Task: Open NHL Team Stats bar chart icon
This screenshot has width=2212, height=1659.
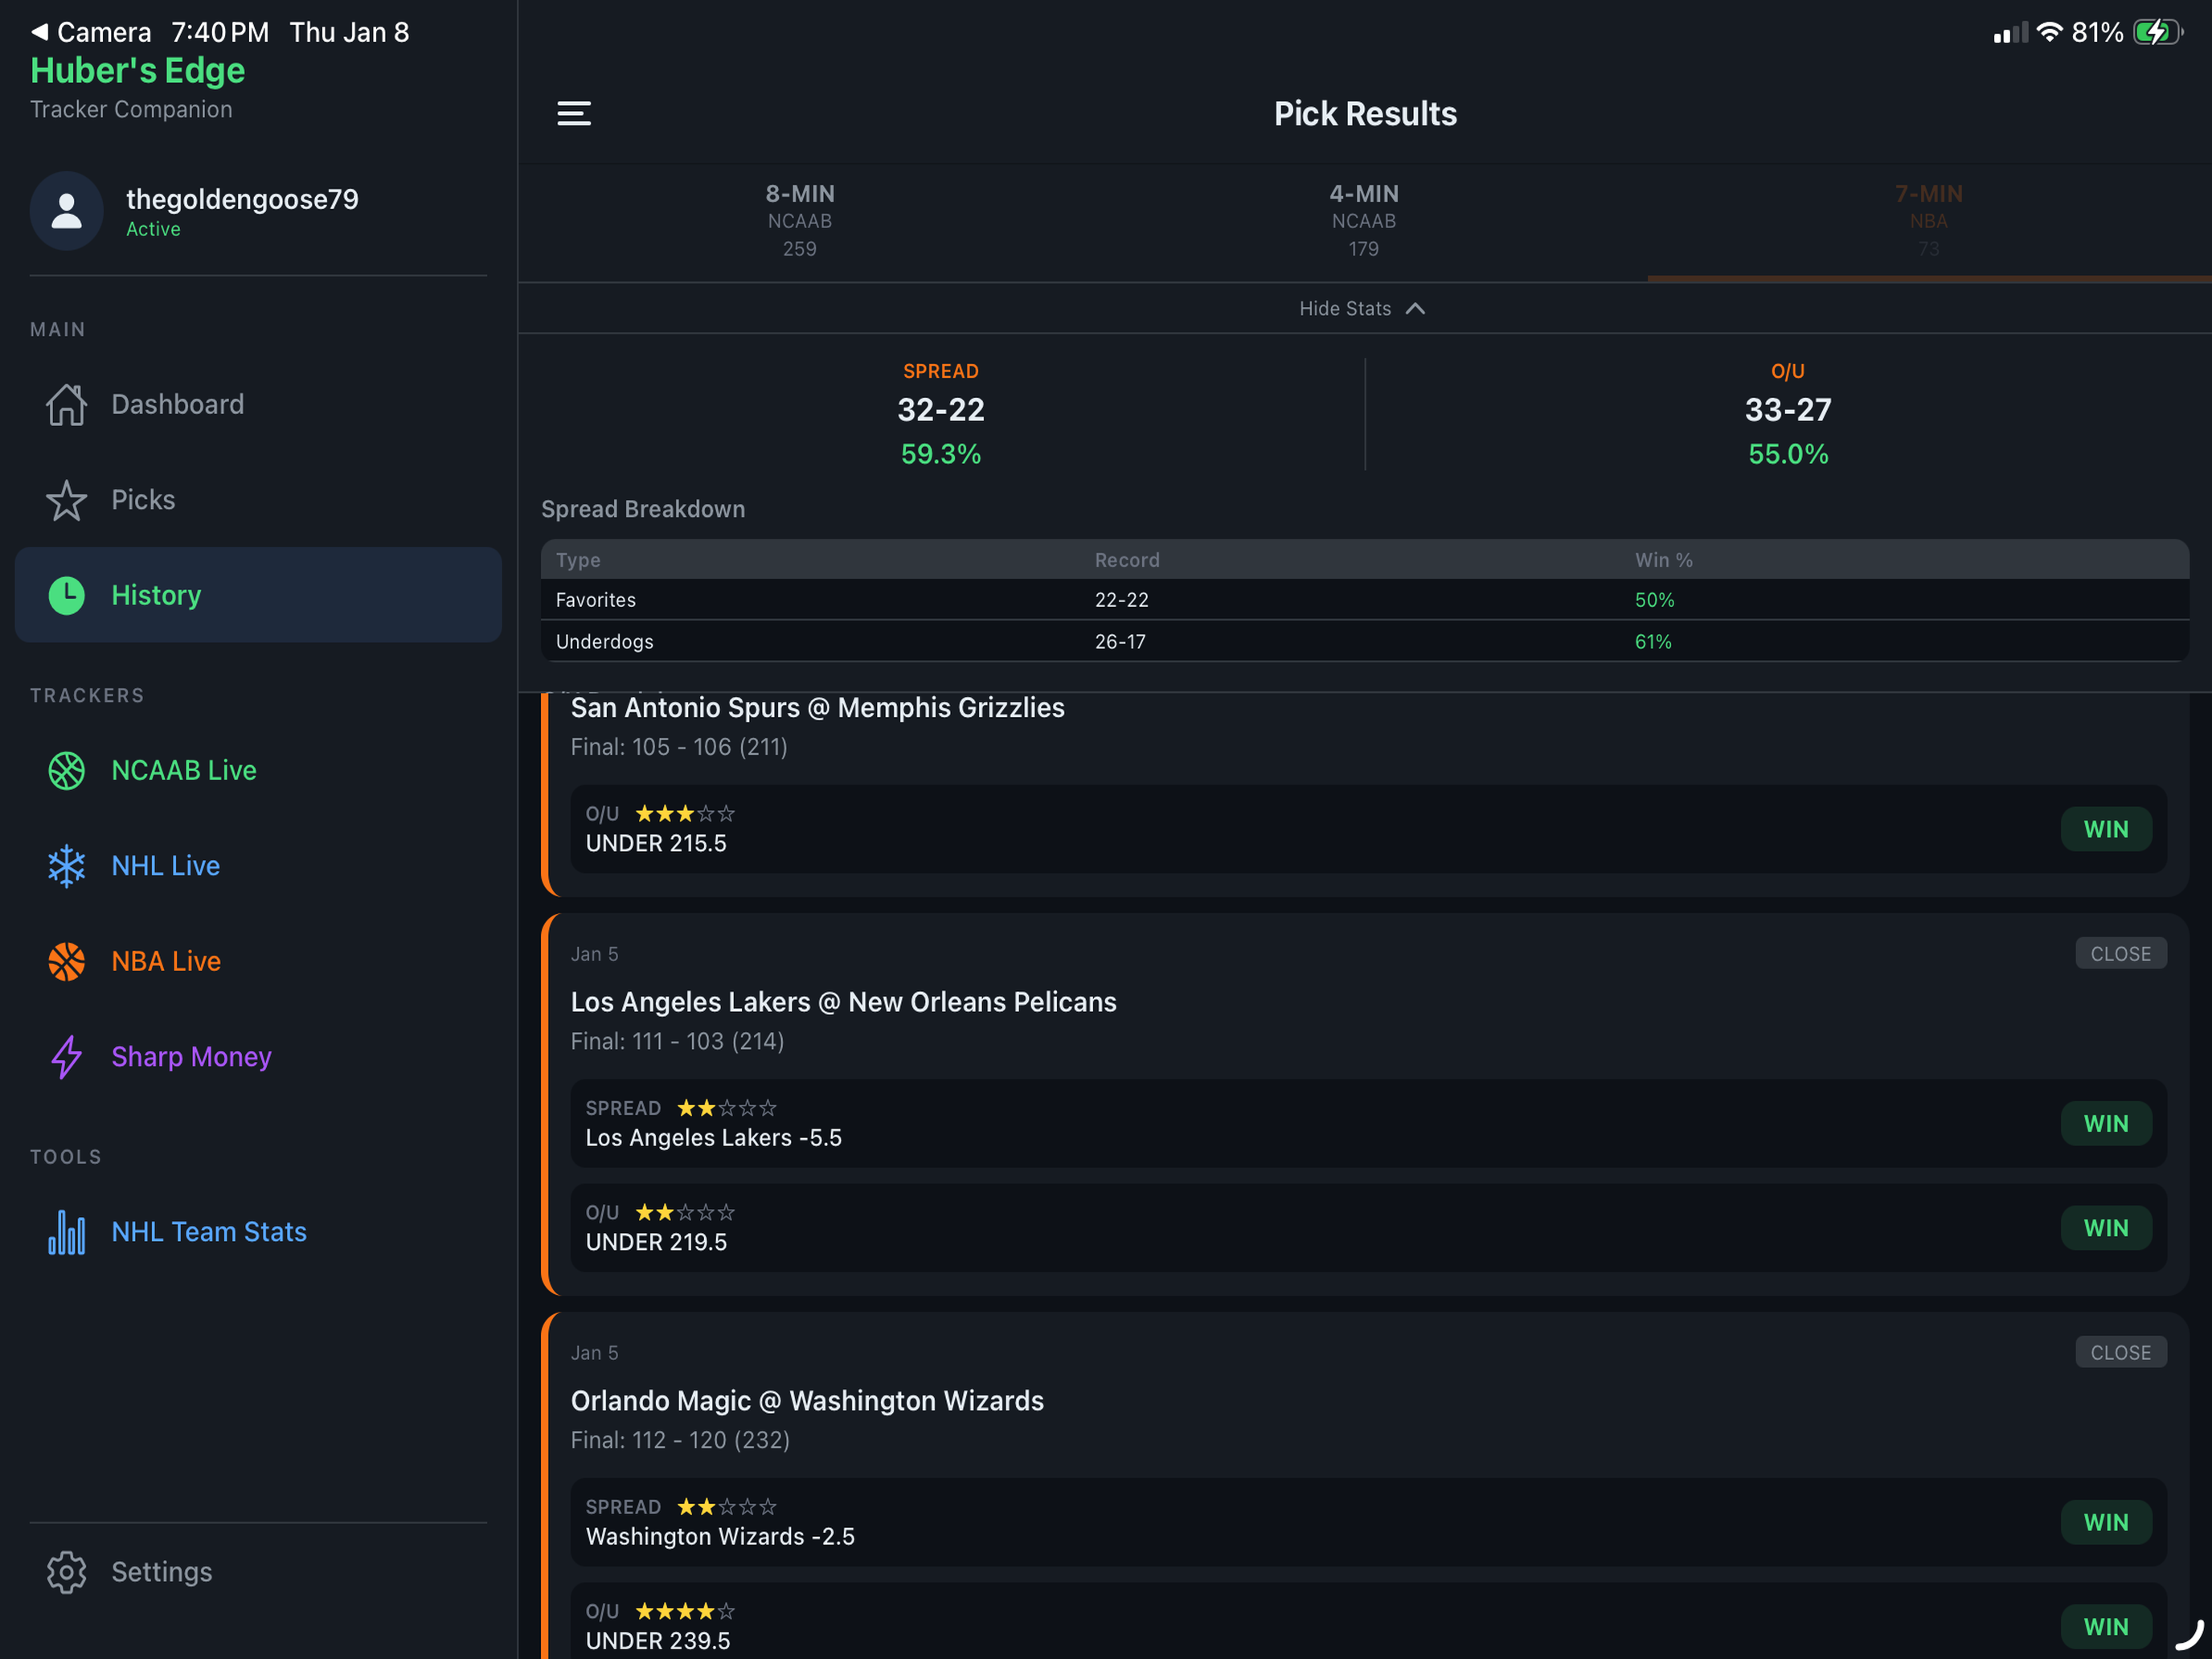Action: point(66,1232)
